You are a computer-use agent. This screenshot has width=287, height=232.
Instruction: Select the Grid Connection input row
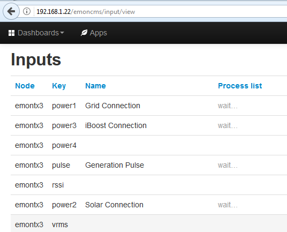(149, 106)
